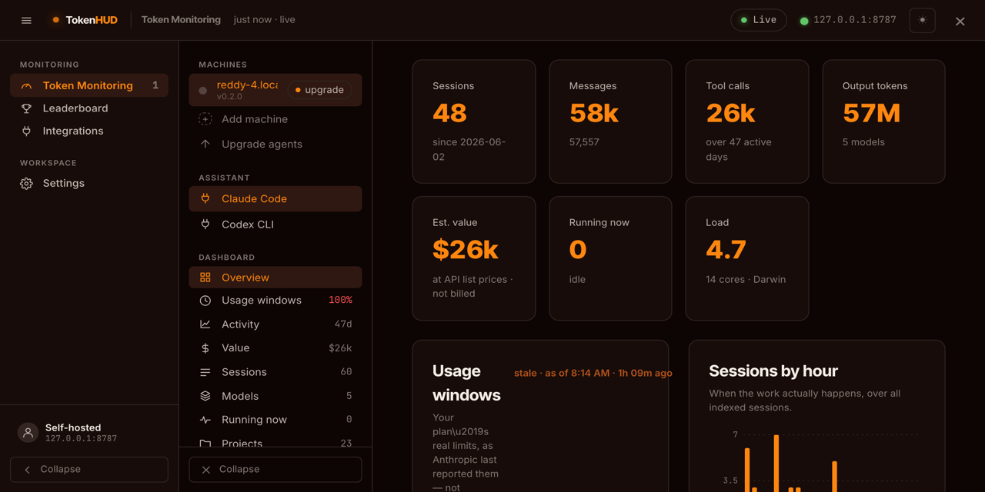Click the Token Monitoring gauge icon
The image size is (985, 492).
coord(26,85)
